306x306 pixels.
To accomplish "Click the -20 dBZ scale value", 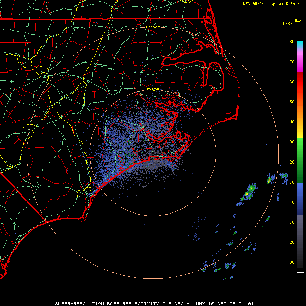I will tap(291, 242).
